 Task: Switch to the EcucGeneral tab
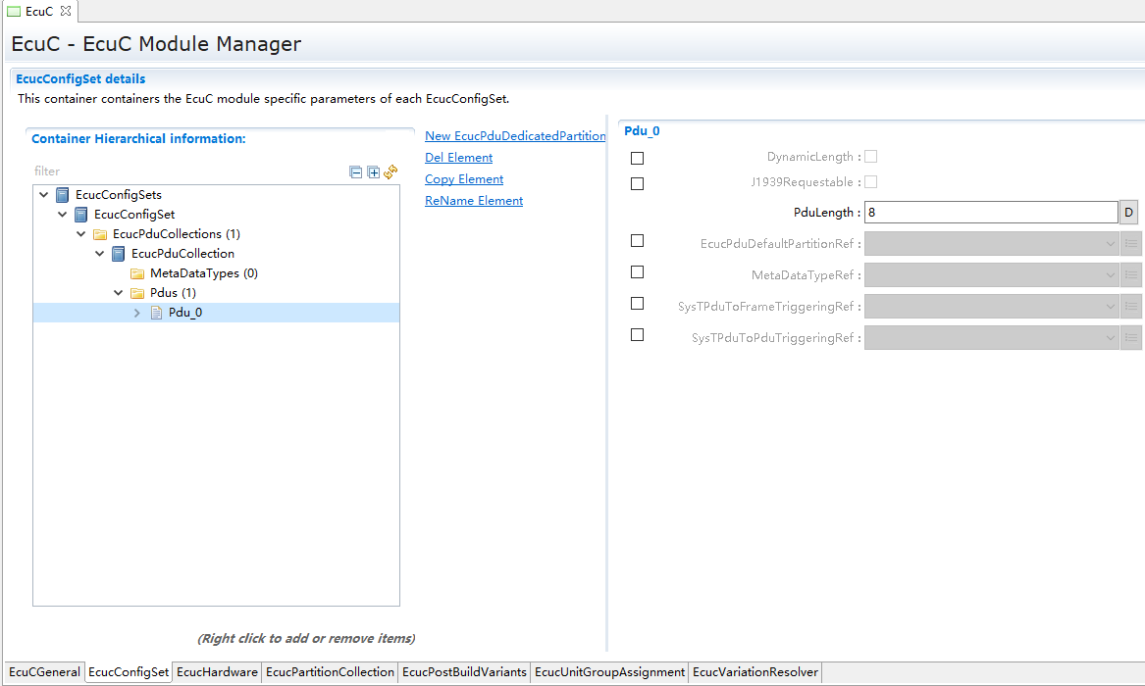tap(44, 672)
